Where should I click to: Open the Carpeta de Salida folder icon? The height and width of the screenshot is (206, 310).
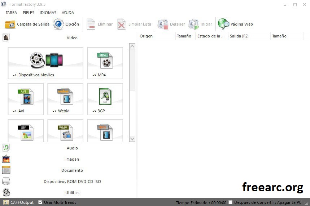[x=10, y=24]
